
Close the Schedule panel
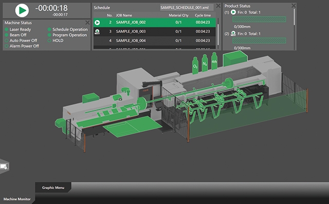(x=218, y=6)
